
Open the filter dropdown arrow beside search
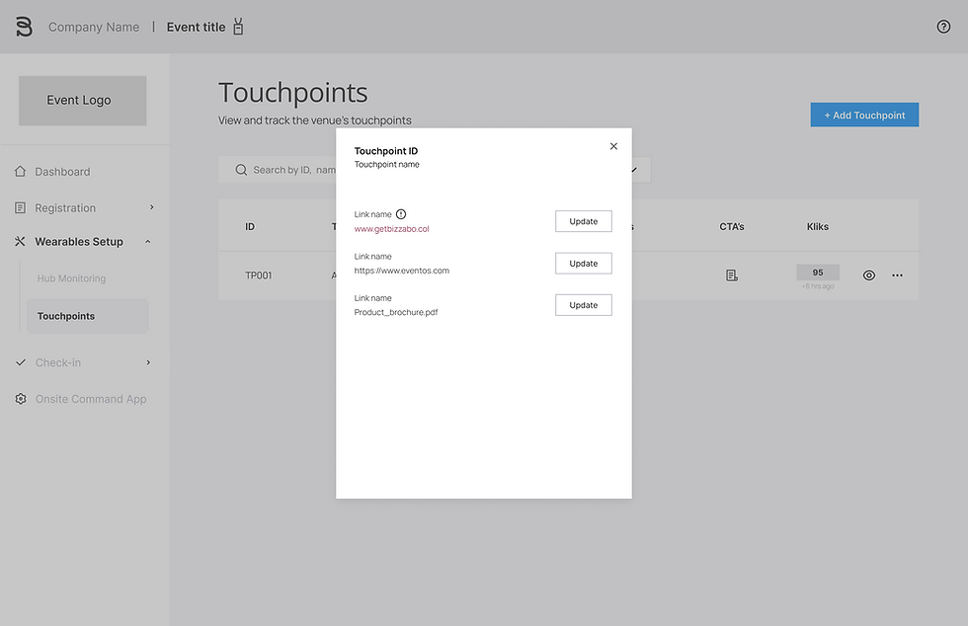point(634,170)
